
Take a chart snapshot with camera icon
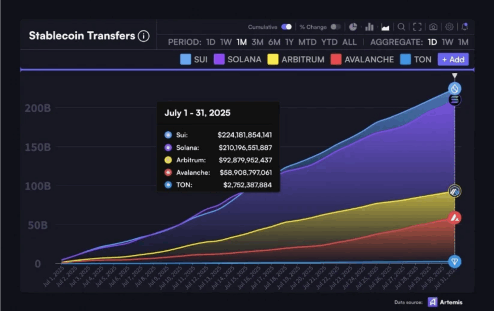433,27
